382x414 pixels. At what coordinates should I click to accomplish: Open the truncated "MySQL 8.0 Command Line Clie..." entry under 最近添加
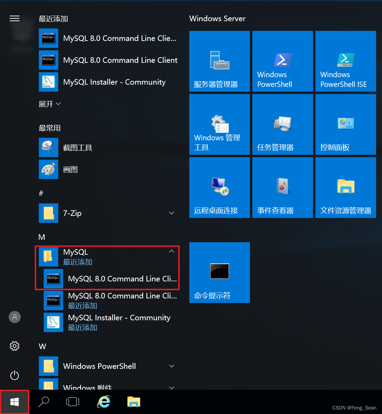(108, 38)
